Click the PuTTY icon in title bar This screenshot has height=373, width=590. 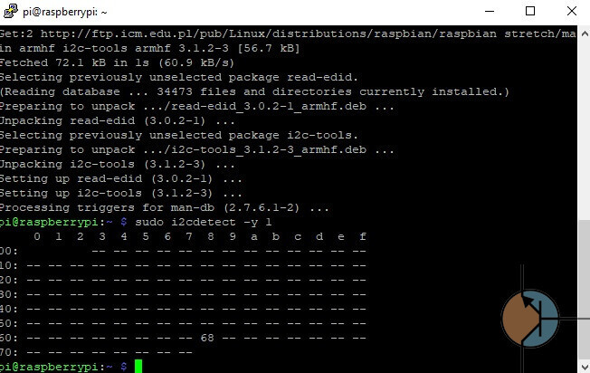coord(11,11)
